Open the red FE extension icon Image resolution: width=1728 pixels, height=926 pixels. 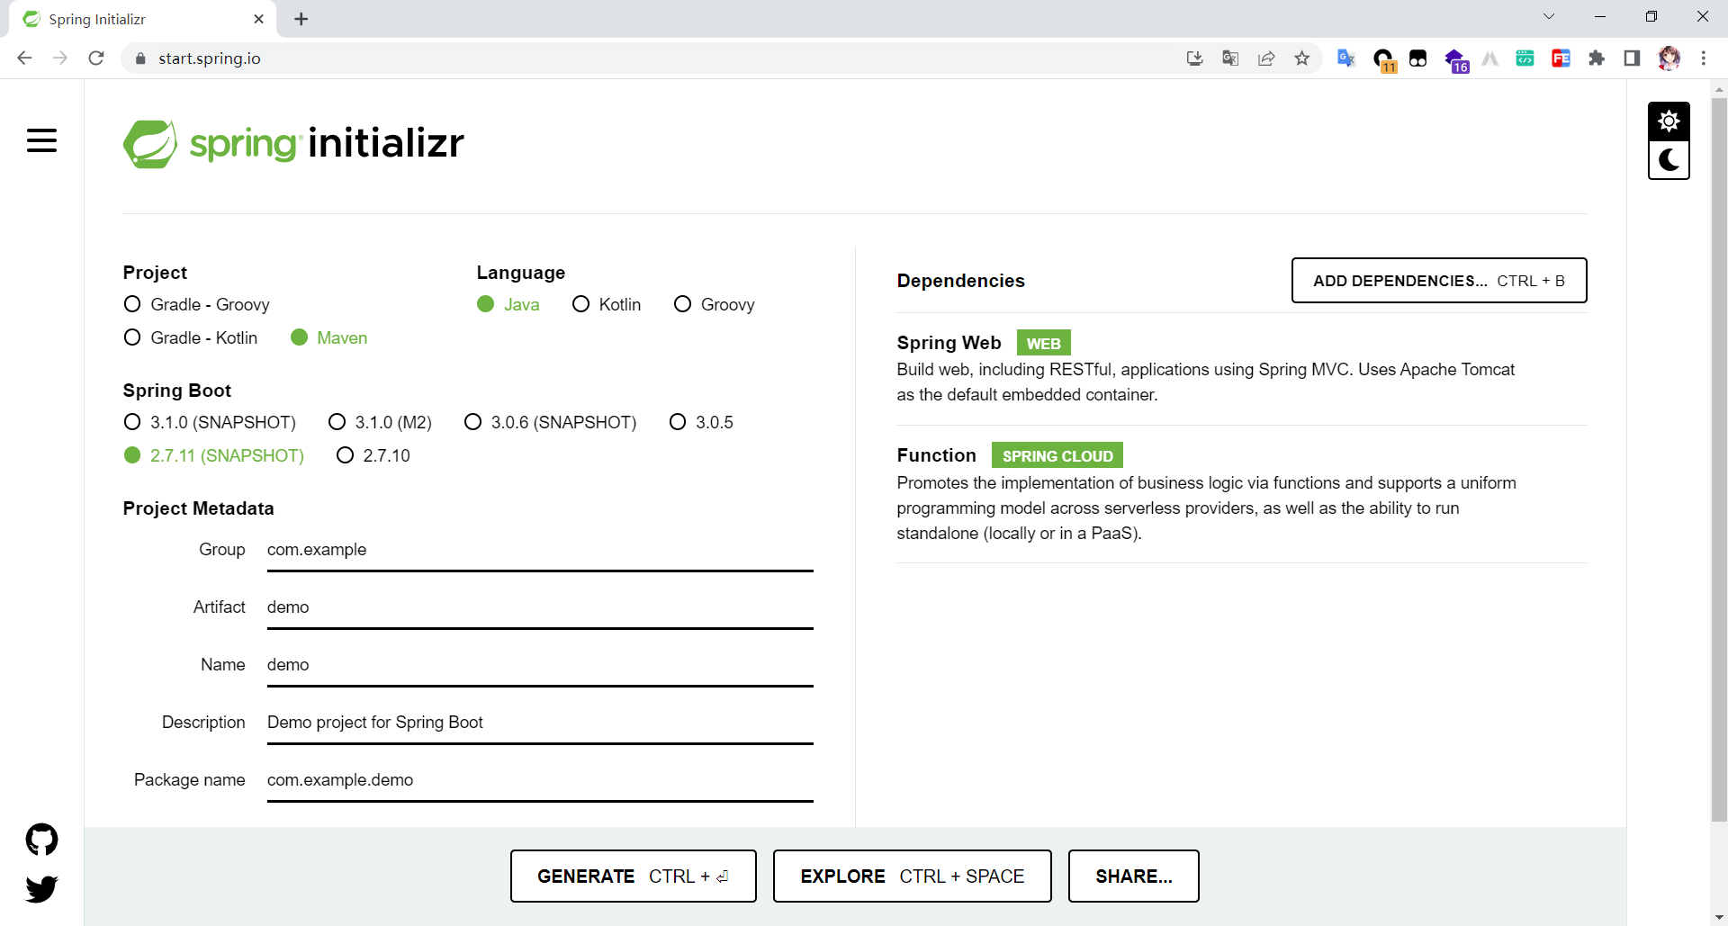pos(1561,58)
